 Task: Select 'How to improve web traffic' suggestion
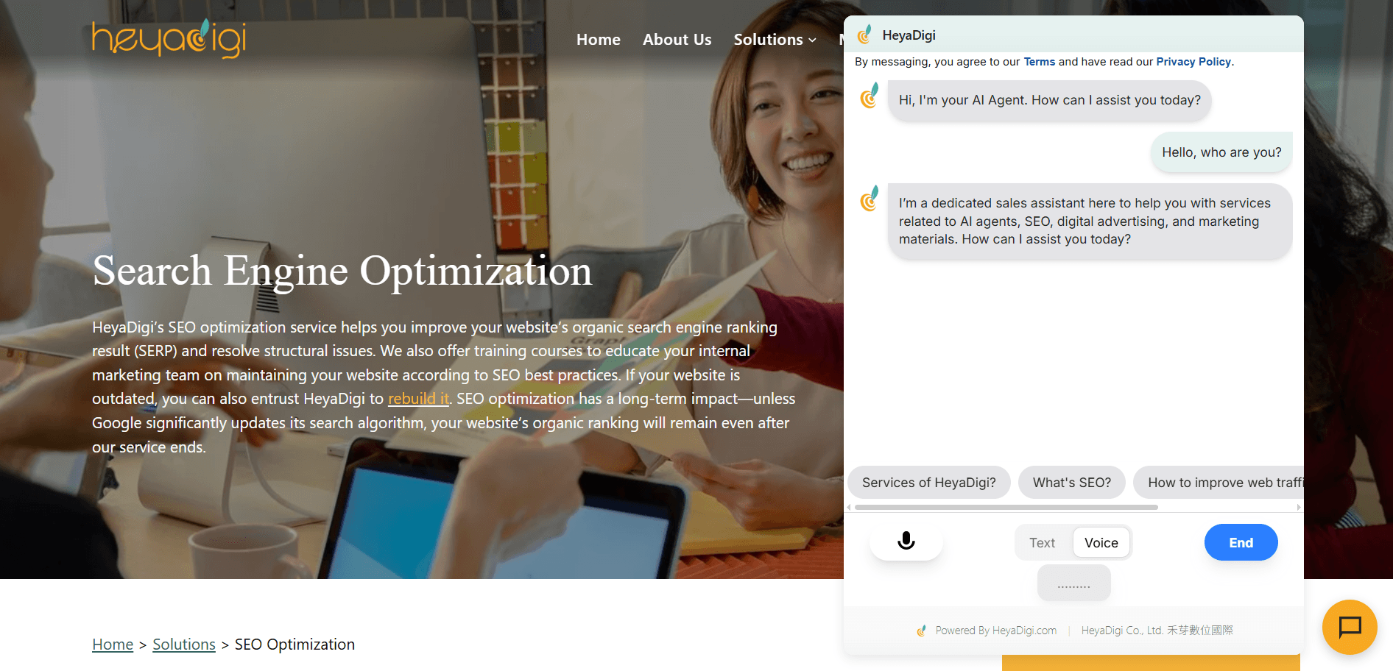(x=1219, y=483)
